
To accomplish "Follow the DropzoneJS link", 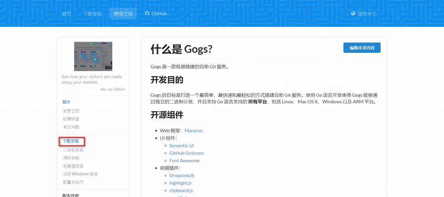I will 182,175.
